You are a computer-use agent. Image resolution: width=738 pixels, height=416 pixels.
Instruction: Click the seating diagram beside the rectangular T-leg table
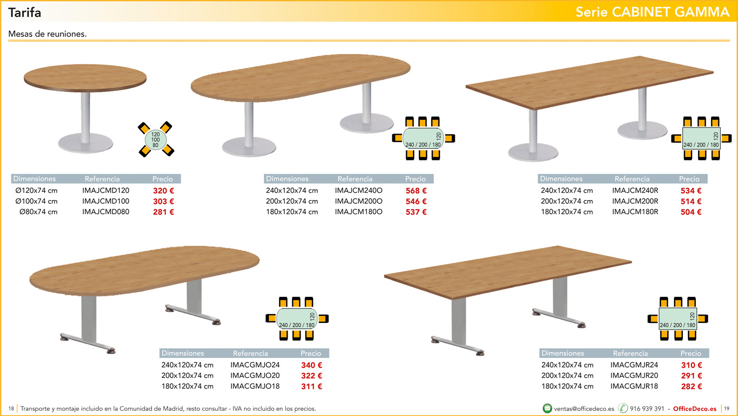[678, 318]
